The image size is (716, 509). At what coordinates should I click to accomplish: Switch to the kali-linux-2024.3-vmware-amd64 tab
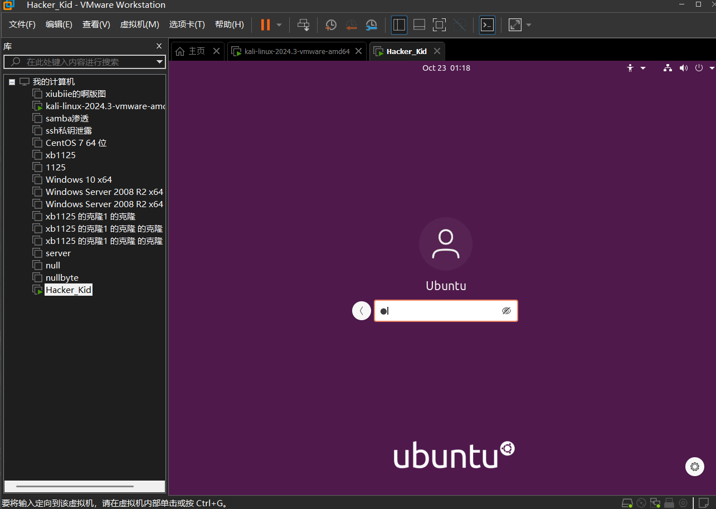(x=296, y=51)
